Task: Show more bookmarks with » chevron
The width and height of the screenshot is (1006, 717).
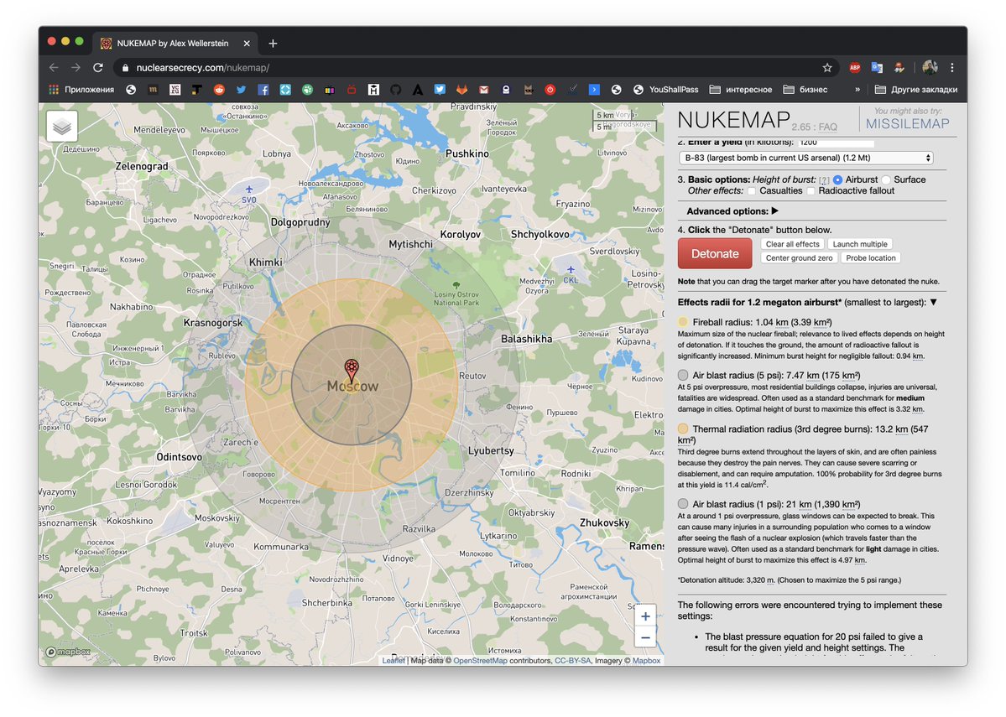Action: pos(857,89)
